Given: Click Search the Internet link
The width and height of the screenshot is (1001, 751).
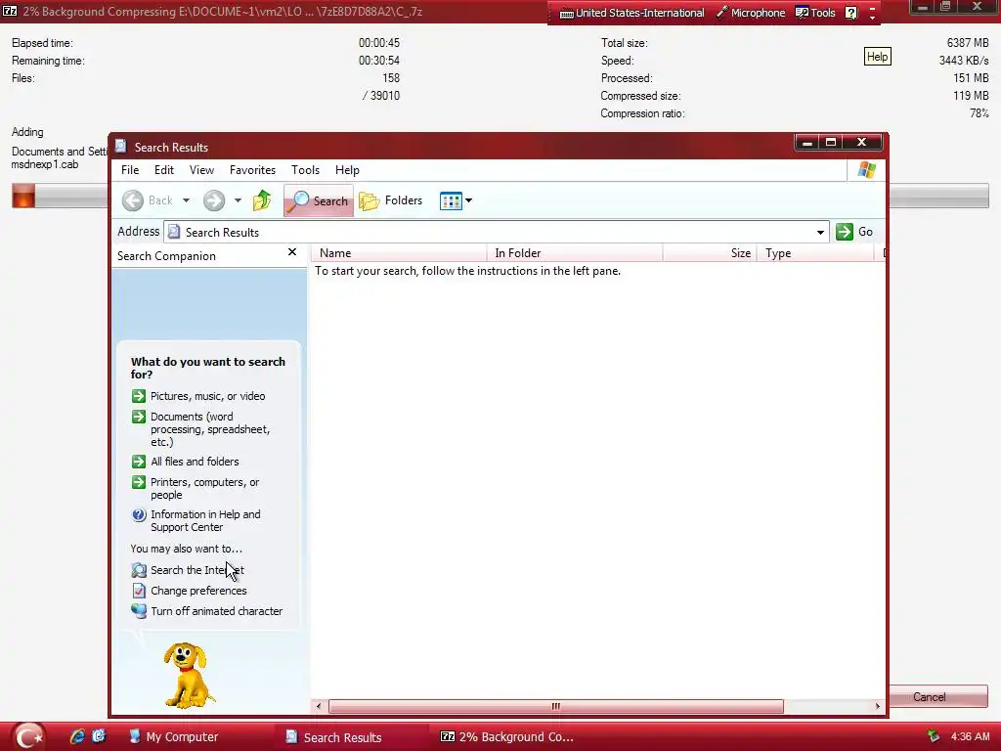Looking at the screenshot, I should click(197, 570).
